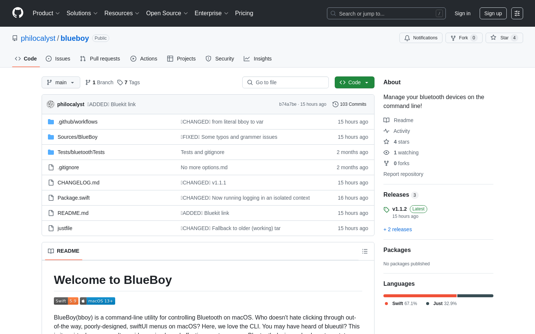Open the Resources dropdown
Viewport: 535px width, 334px height.
[122, 13]
